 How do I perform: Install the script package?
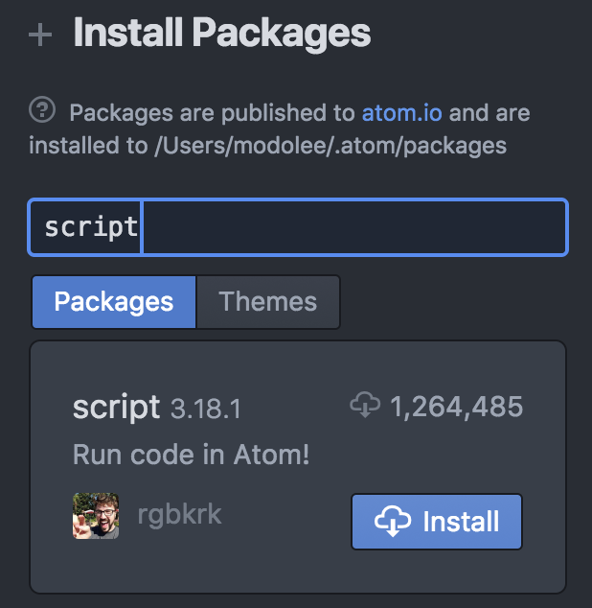pos(437,522)
